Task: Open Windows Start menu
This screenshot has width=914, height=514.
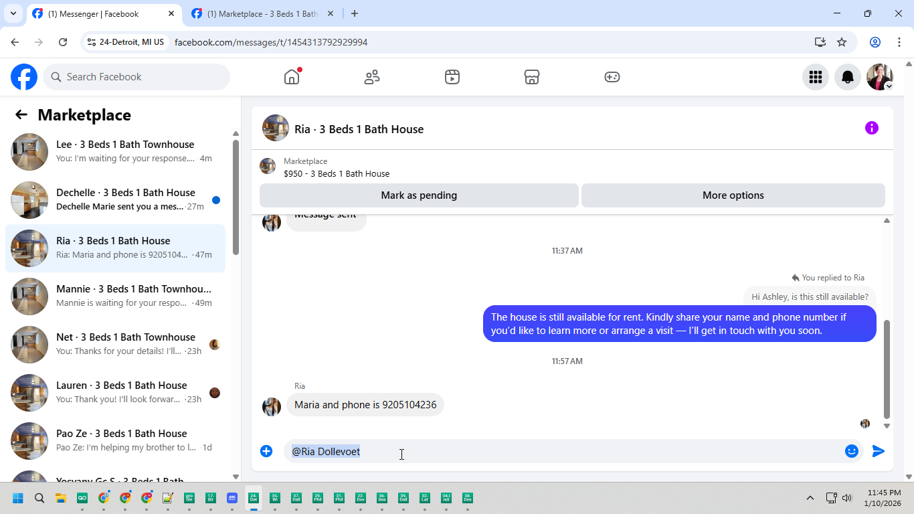Action: [x=18, y=498]
